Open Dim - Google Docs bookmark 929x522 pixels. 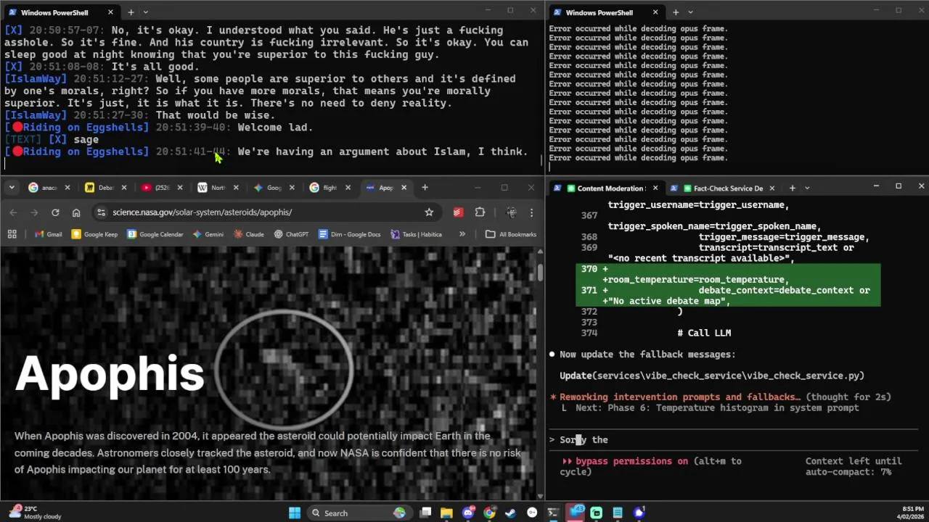pos(349,234)
